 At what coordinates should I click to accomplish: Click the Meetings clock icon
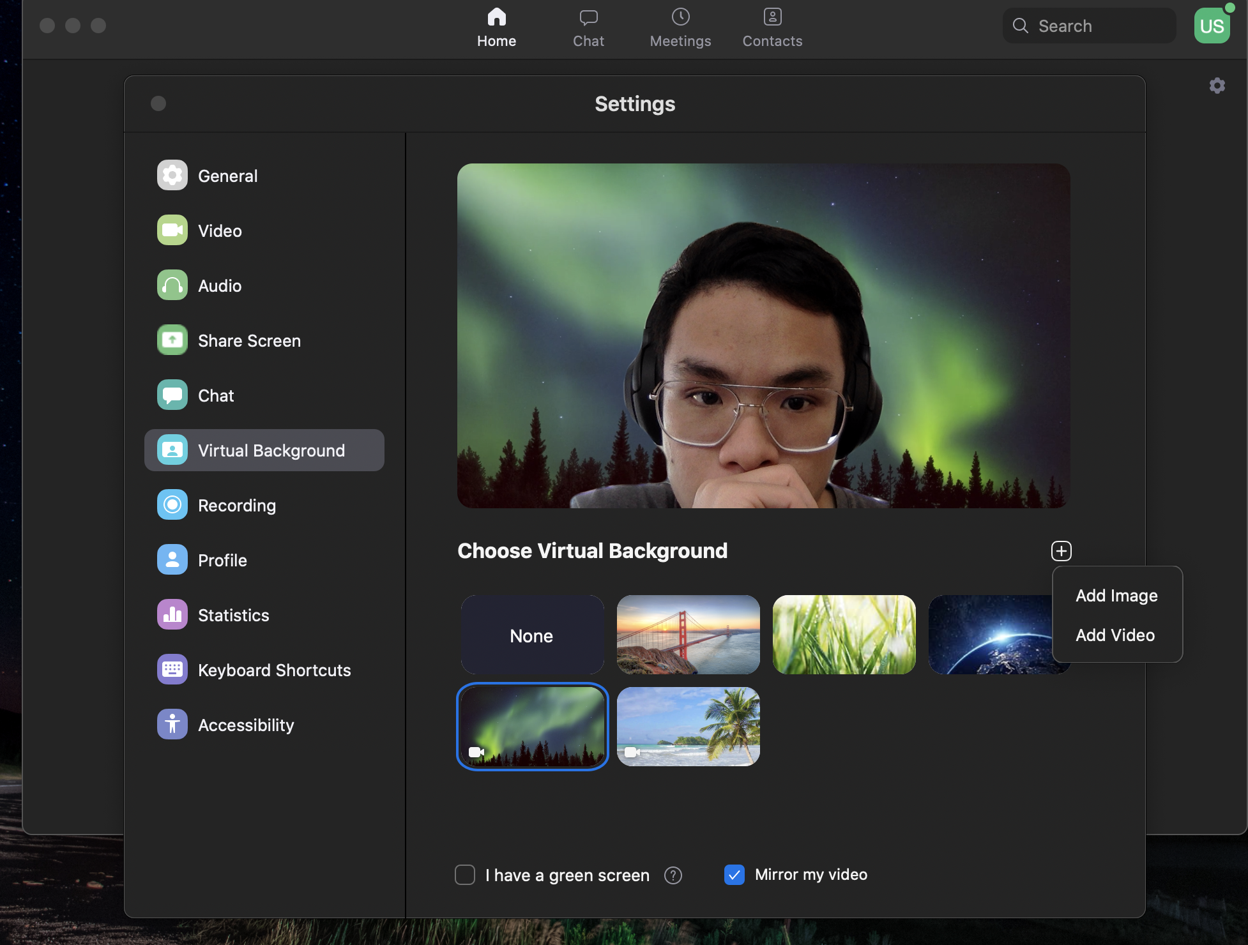pyautogui.click(x=681, y=17)
